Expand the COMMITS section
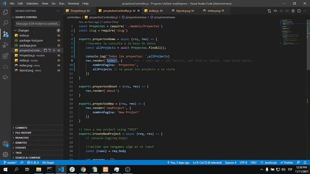 coord(37,128)
